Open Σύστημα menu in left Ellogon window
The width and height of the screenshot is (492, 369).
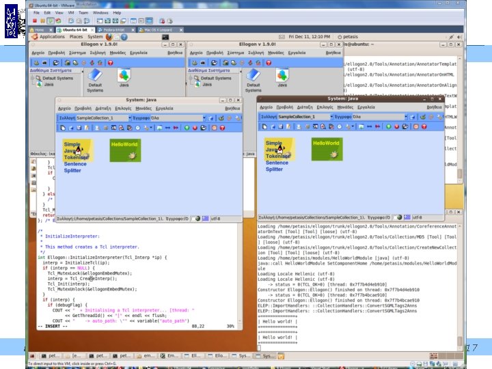click(x=77, y=53)
